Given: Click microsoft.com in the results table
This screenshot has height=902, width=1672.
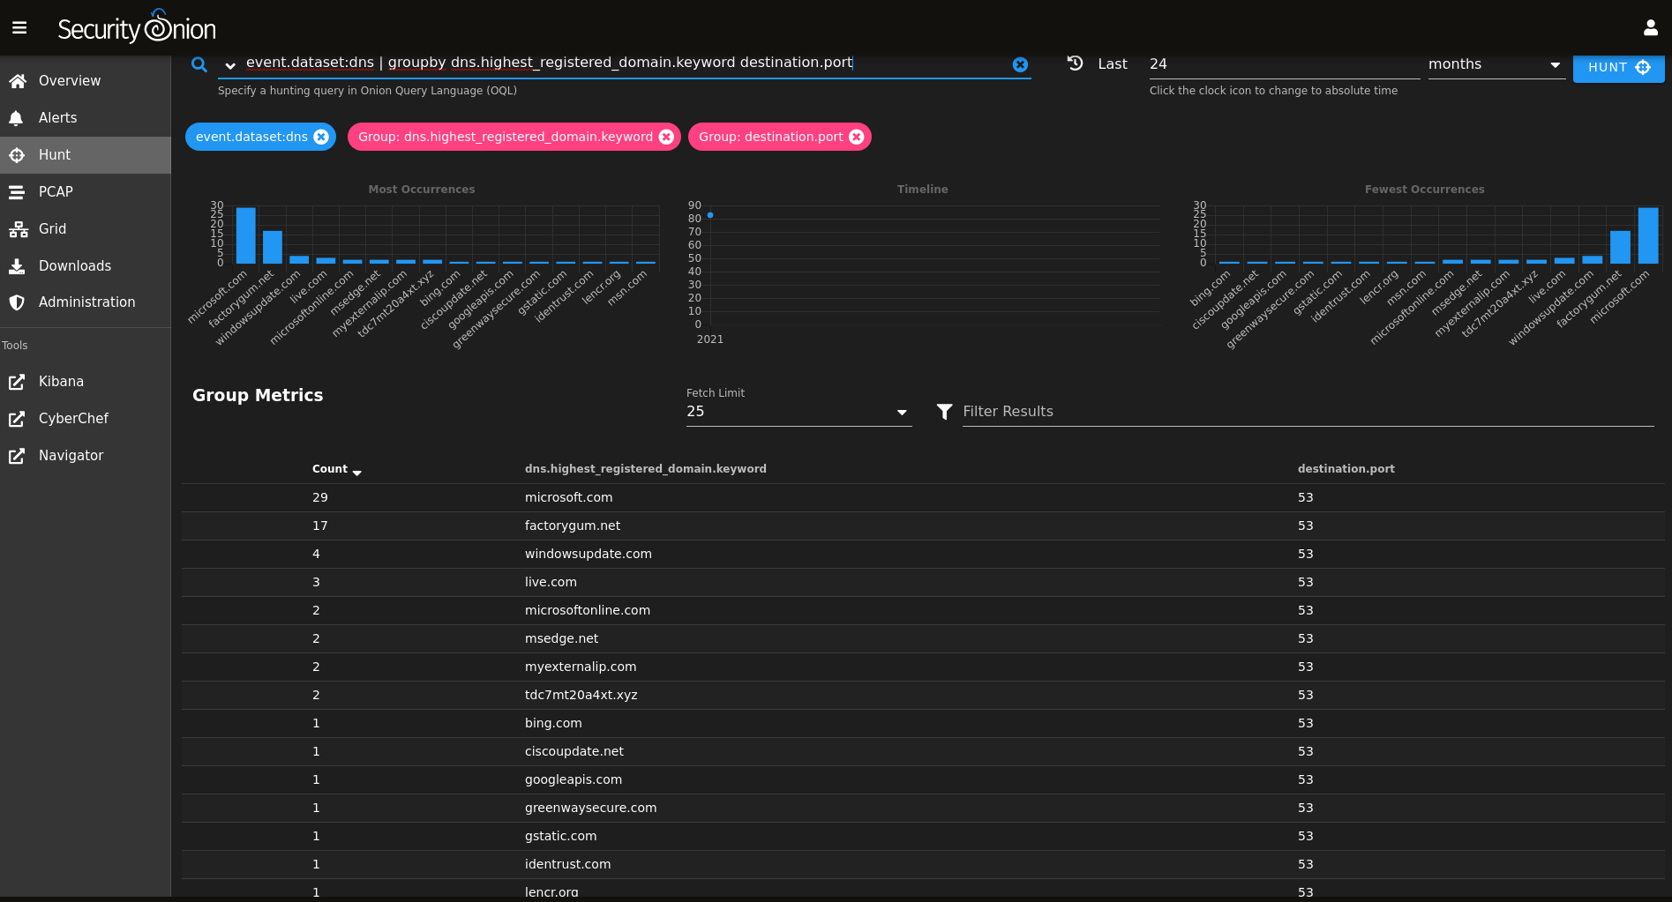Looking at the screenshot, I should click(568, 497).
